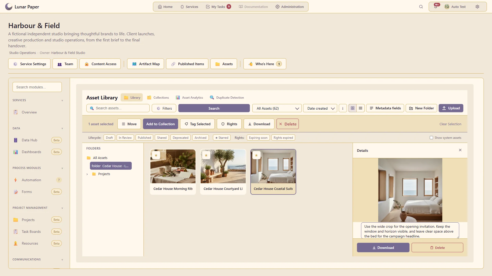
Task: Open the Asset Analytics tab
Action: pos(189,98)
